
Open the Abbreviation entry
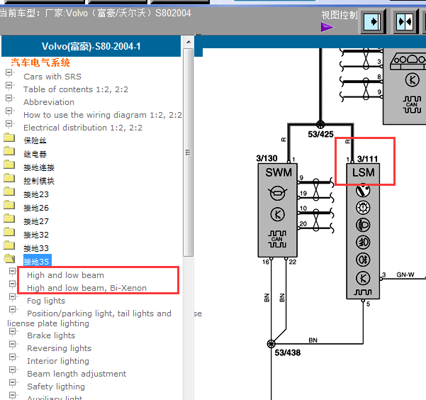pos(49,102)
